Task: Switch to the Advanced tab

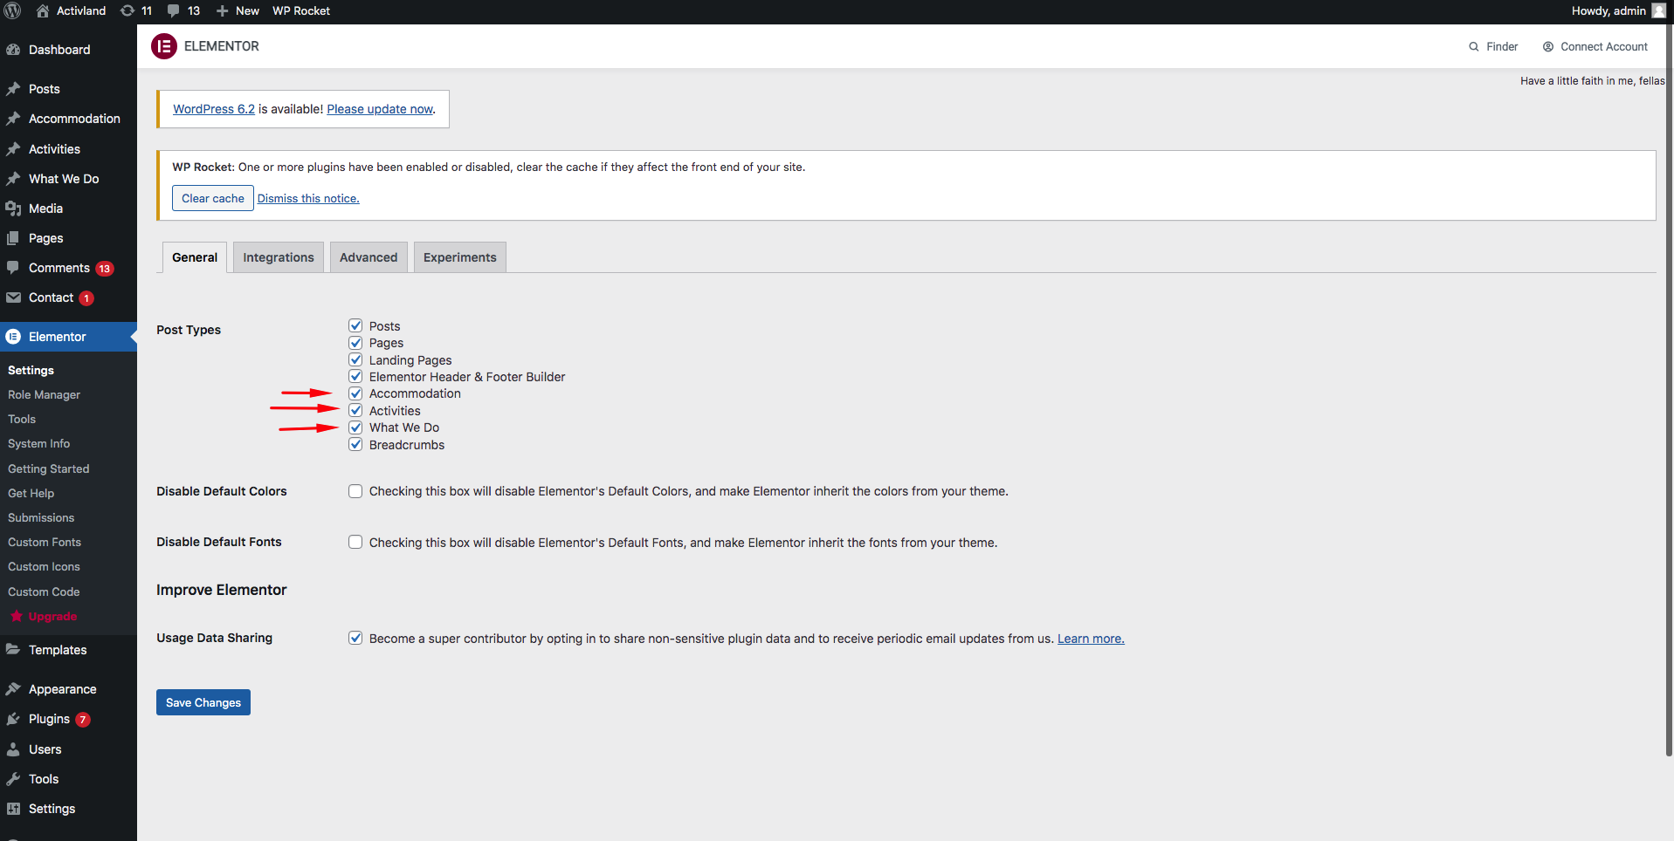Action: (369, 257)
